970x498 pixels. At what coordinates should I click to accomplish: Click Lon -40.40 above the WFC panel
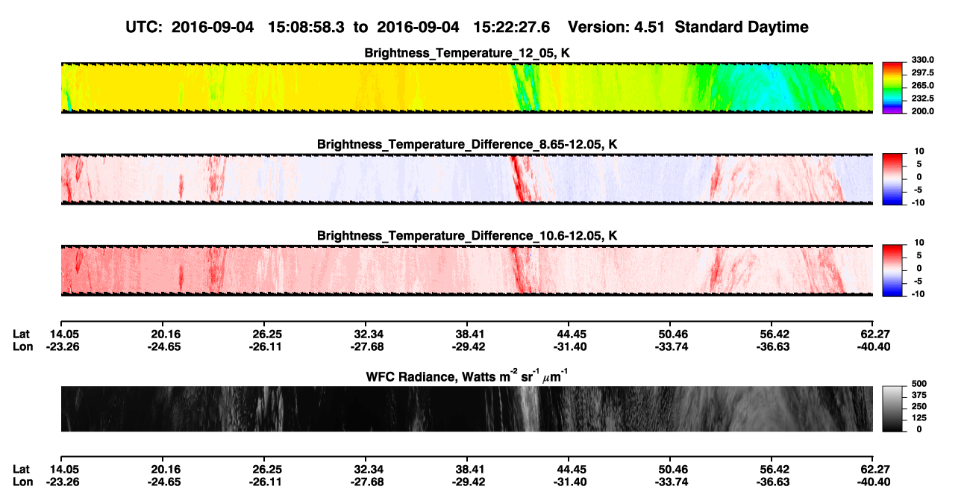[x=874, y=346]
